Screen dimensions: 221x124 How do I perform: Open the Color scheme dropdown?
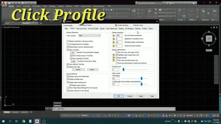coord(89,35)
